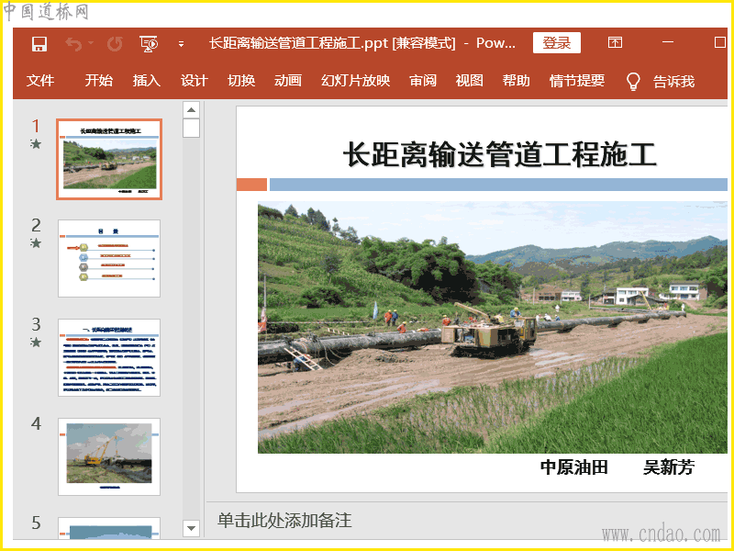Screen dimensions: 734x551
Task: Click the thumbnail pane scrollbar handle
Action: 191,128
